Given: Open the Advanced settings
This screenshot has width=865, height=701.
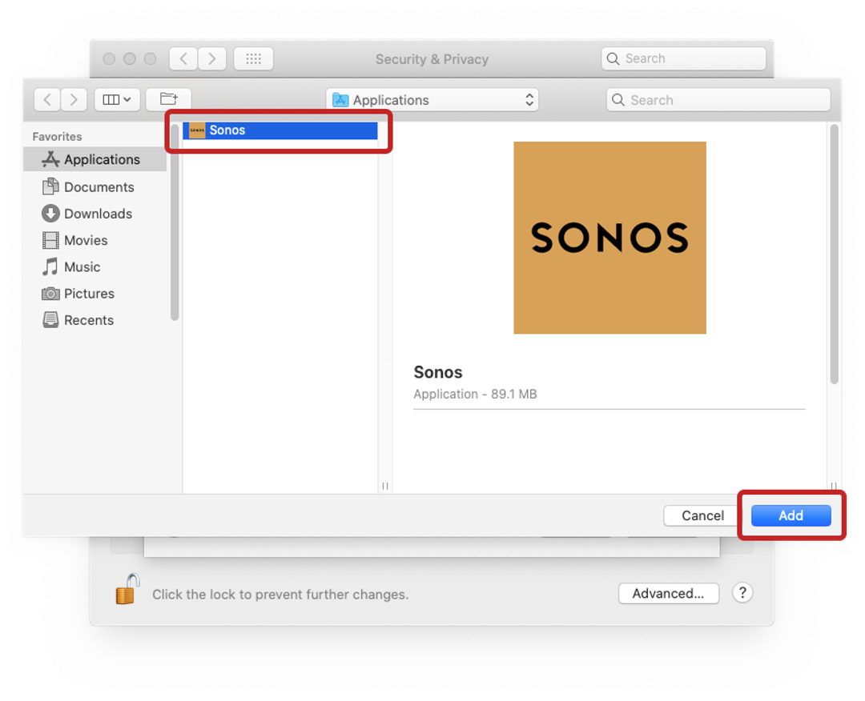Looking at the screenshot, I should tap(669, 593).
